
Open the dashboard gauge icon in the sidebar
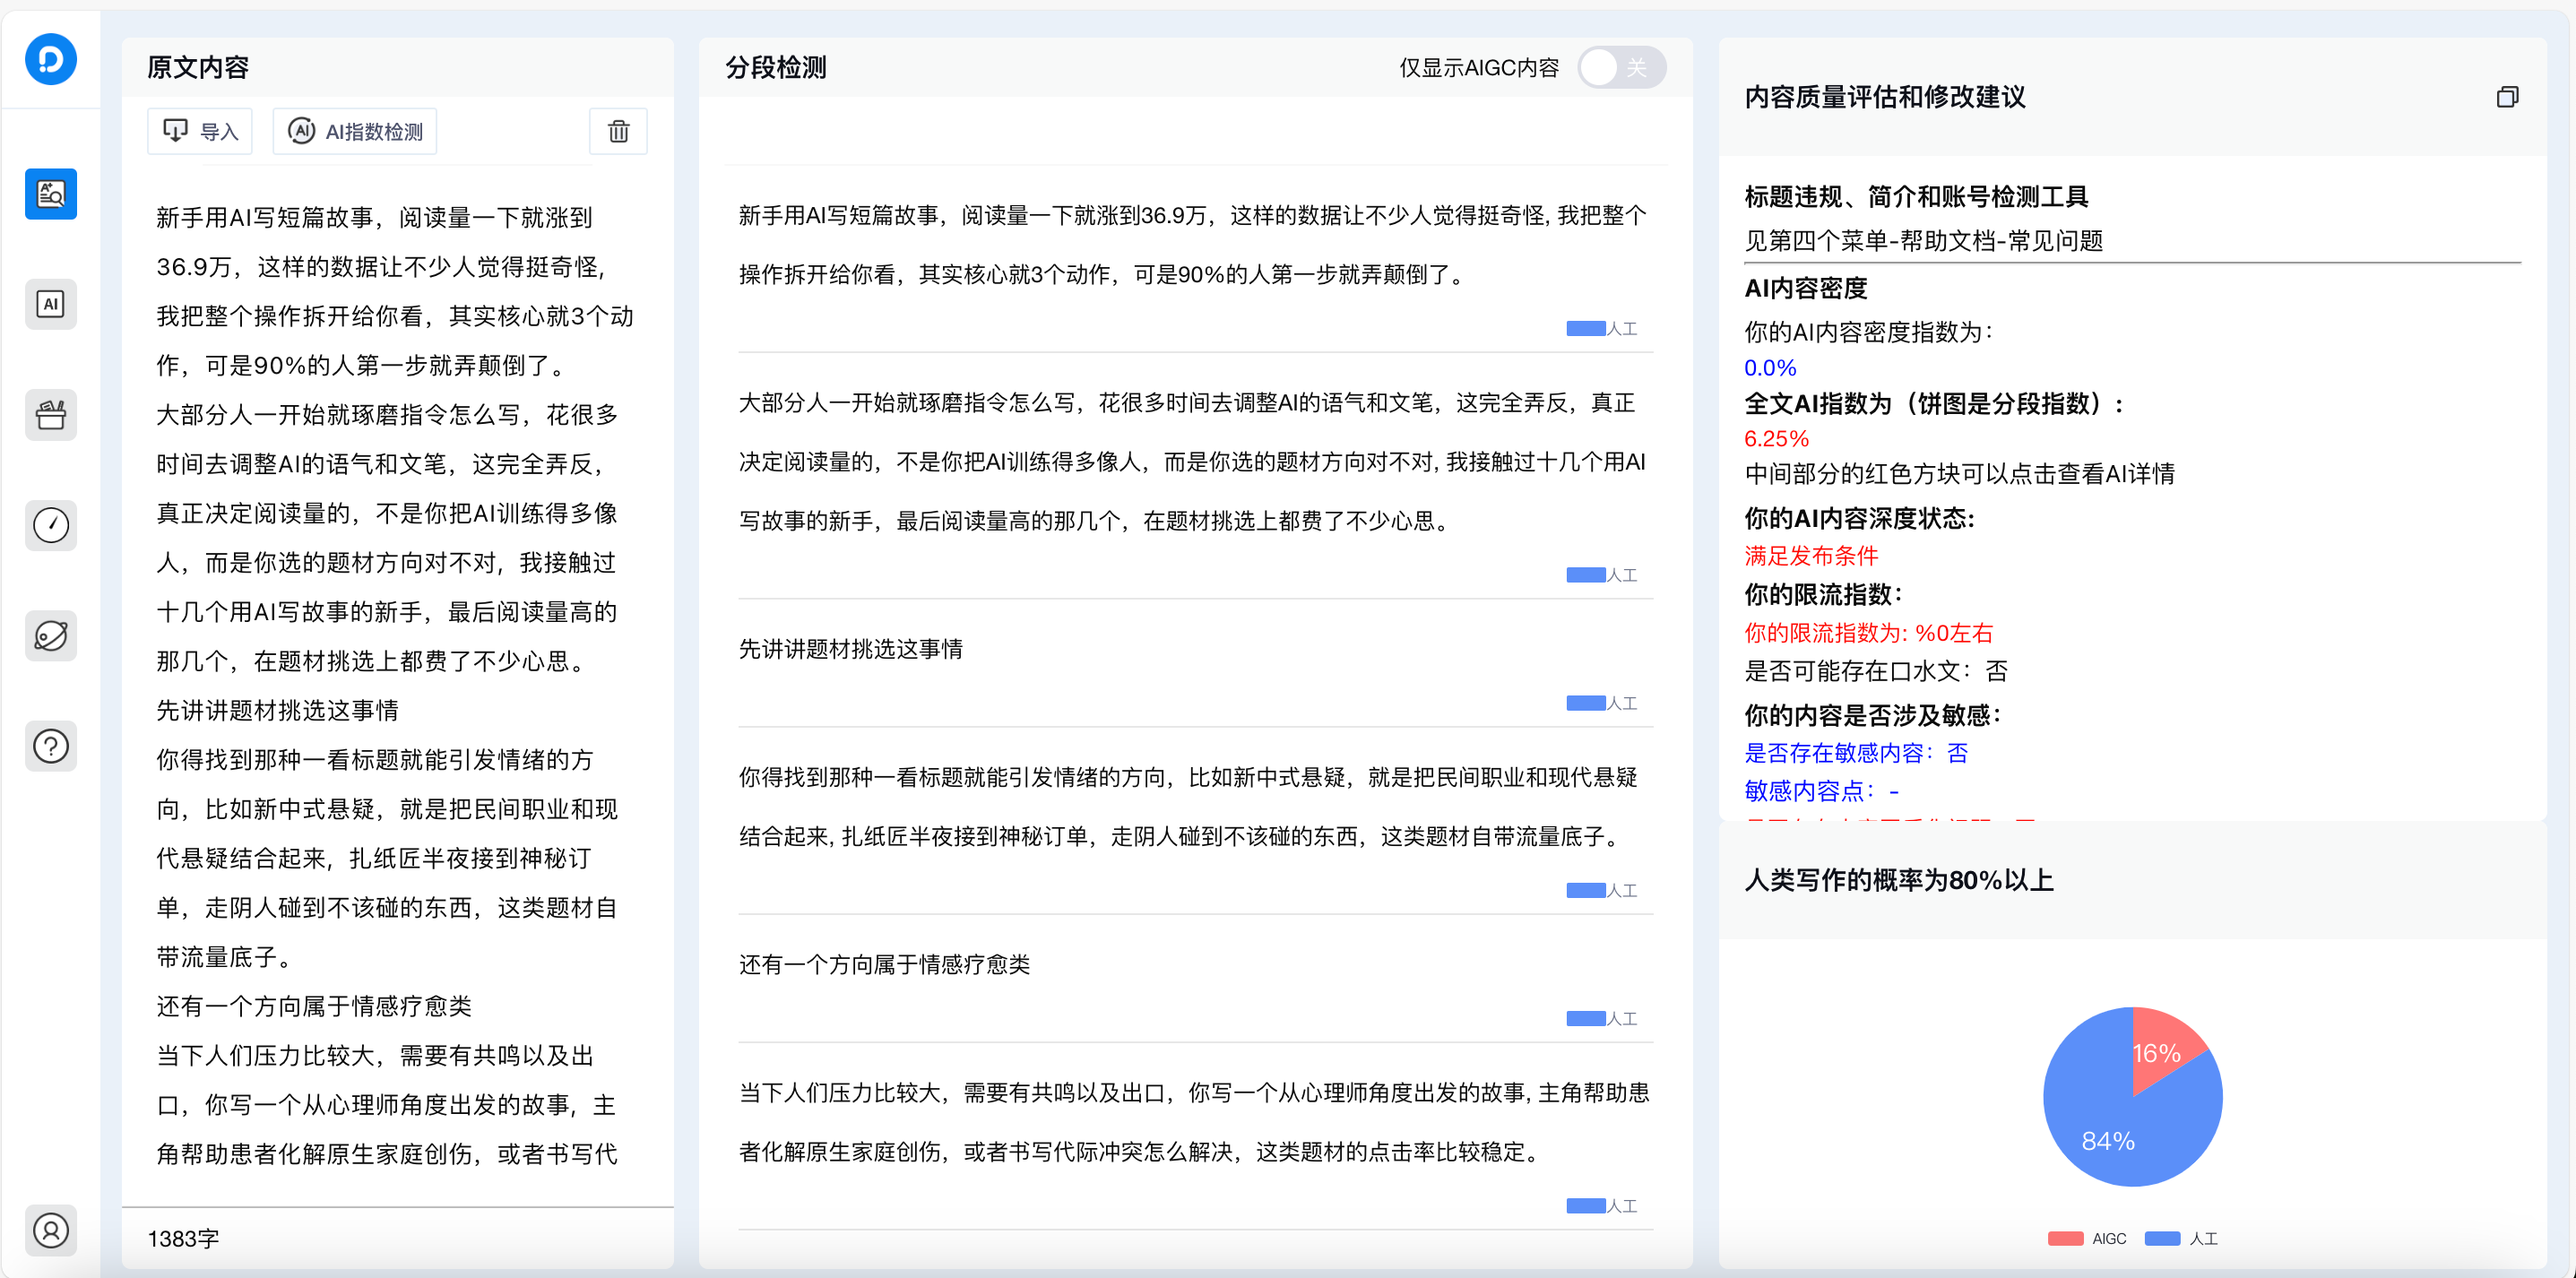(51, 525)
